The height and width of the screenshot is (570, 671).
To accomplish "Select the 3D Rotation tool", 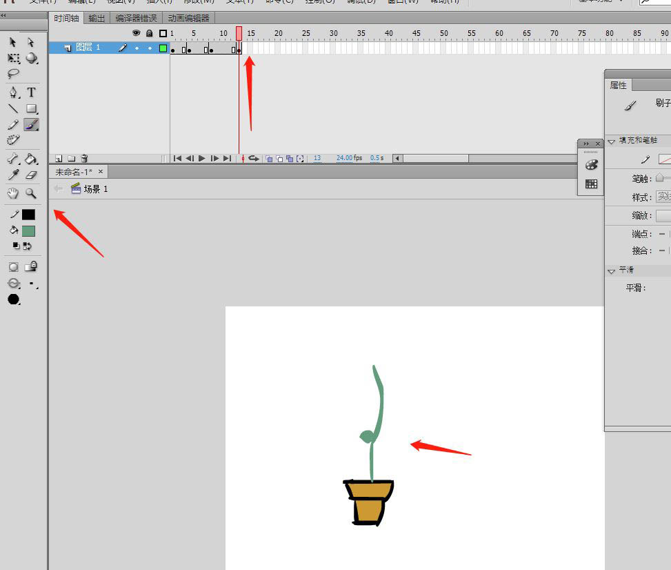I will (x=31, y=58).
